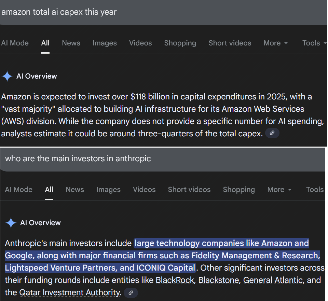Click the search box reading 'amazon total ai capex this year'
The width and height of the screenshot is (328, 301).
click(137, 12)
